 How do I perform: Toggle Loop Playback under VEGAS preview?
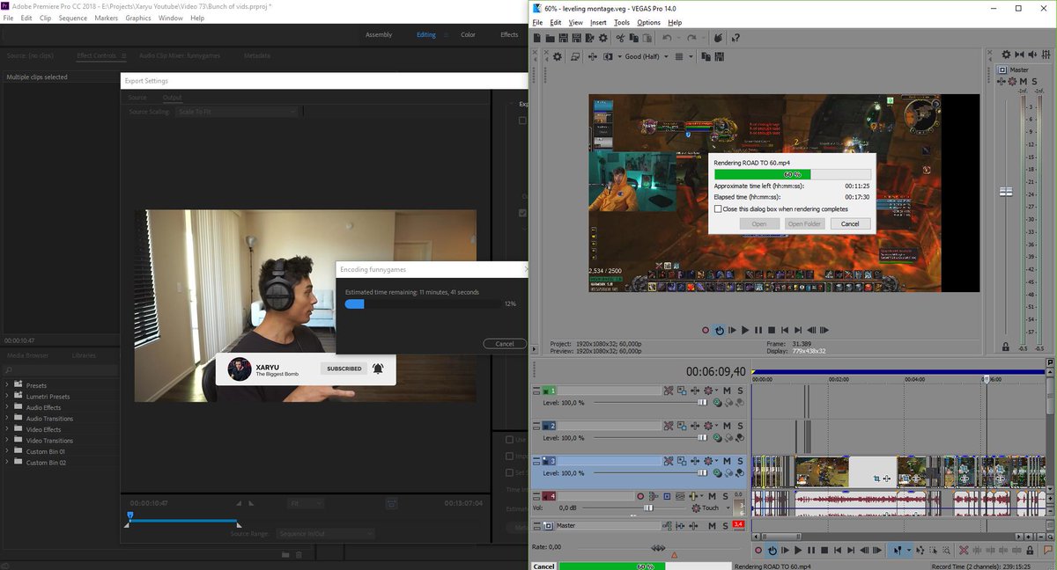[x=720, y=330]
